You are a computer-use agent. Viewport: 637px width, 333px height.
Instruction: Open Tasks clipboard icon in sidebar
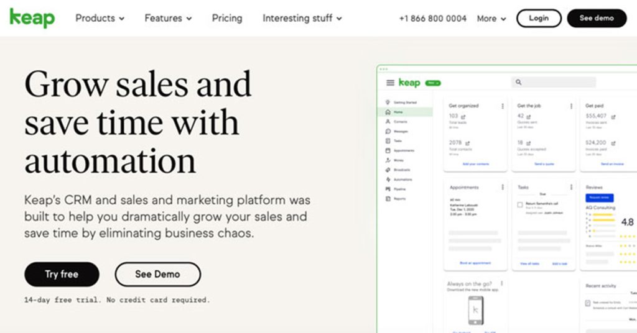click(388, 141)
